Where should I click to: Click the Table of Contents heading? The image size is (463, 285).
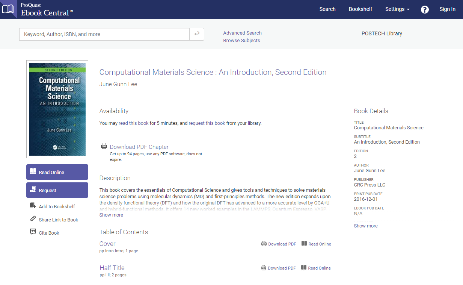124,232
